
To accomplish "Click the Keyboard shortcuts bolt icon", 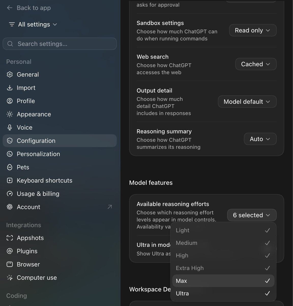I will [x=10, y=181].
